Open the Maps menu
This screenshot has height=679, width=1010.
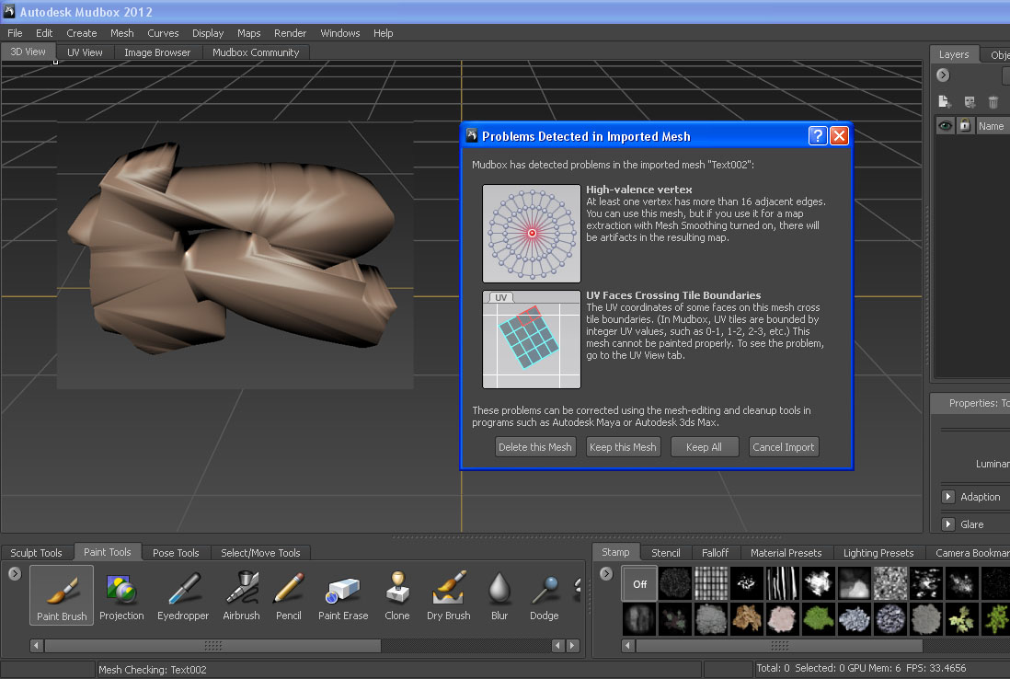248,33
